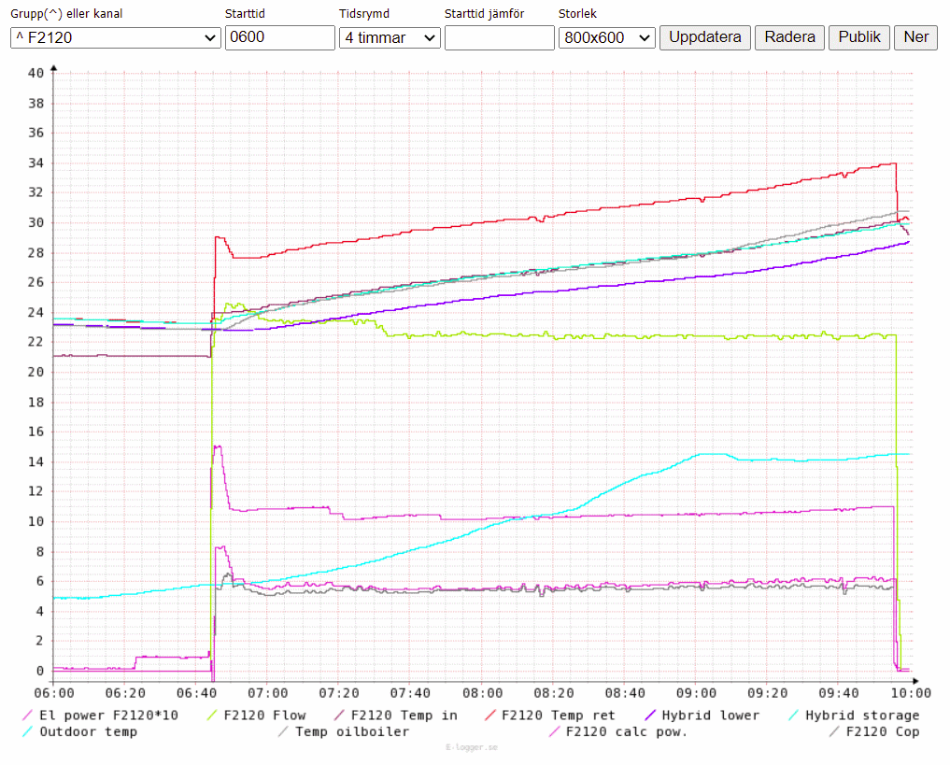Click the Publik button
Viewport: 950px width, 765px height.
click(858, 37)
